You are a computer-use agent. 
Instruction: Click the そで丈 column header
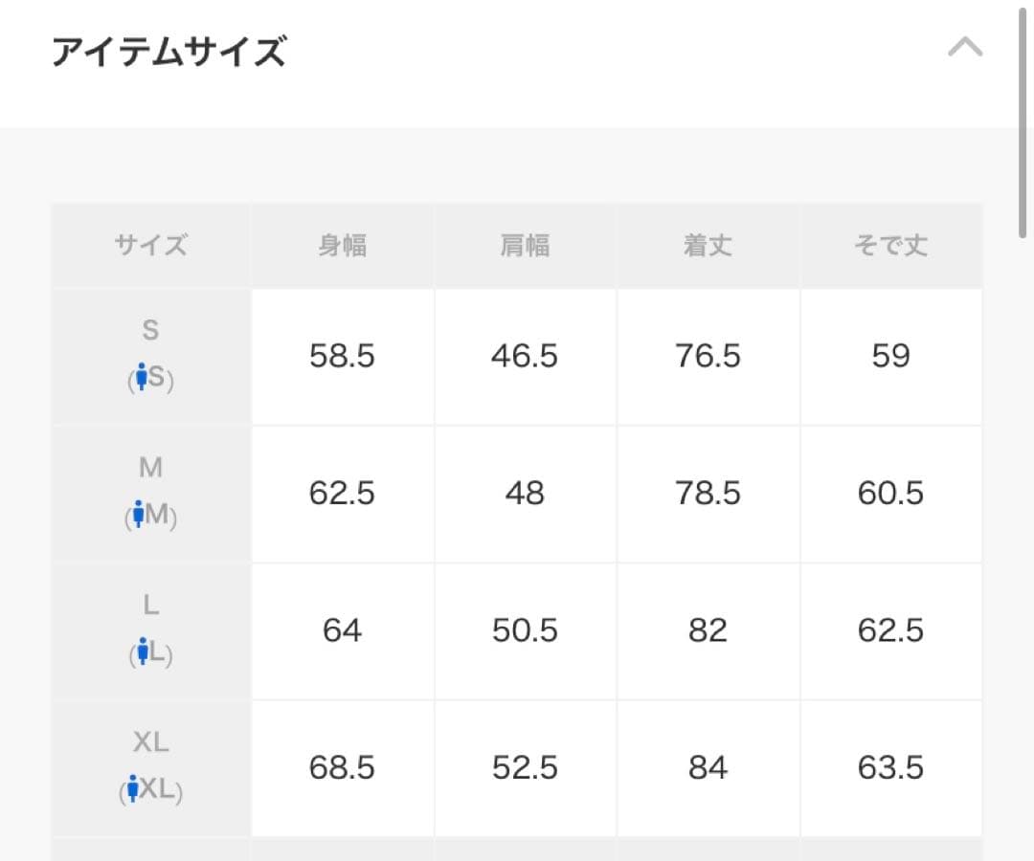click(x=891, y=245)
